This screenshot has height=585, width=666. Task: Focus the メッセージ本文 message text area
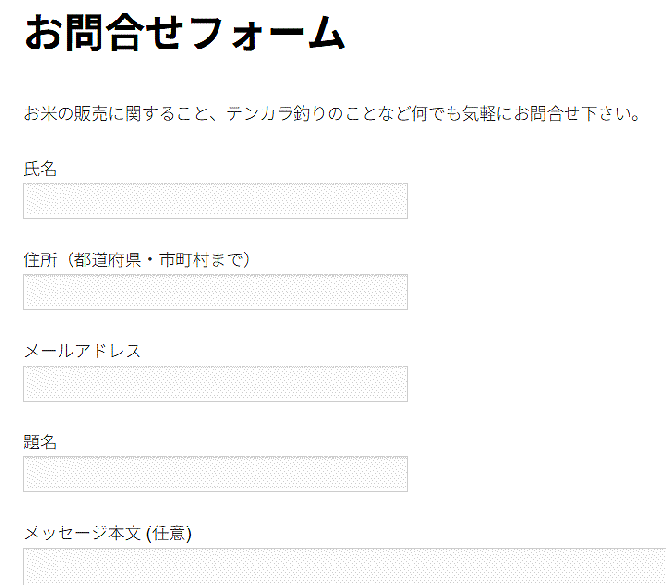341,567
